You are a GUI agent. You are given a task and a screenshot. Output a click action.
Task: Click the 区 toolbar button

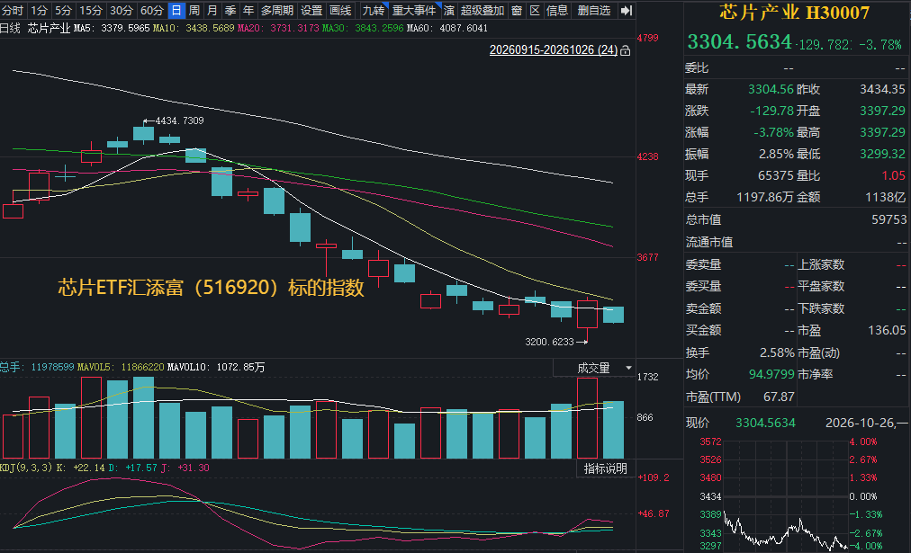click(535, 11)
